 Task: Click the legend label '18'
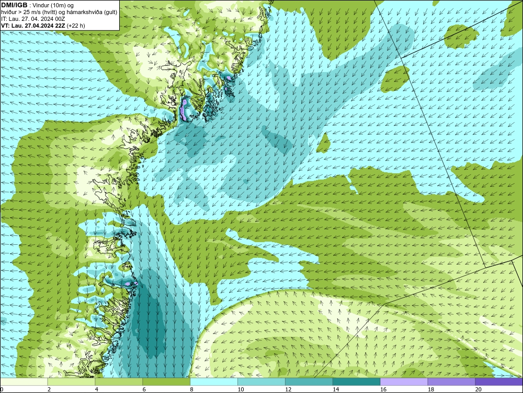(x=431, y=389)
